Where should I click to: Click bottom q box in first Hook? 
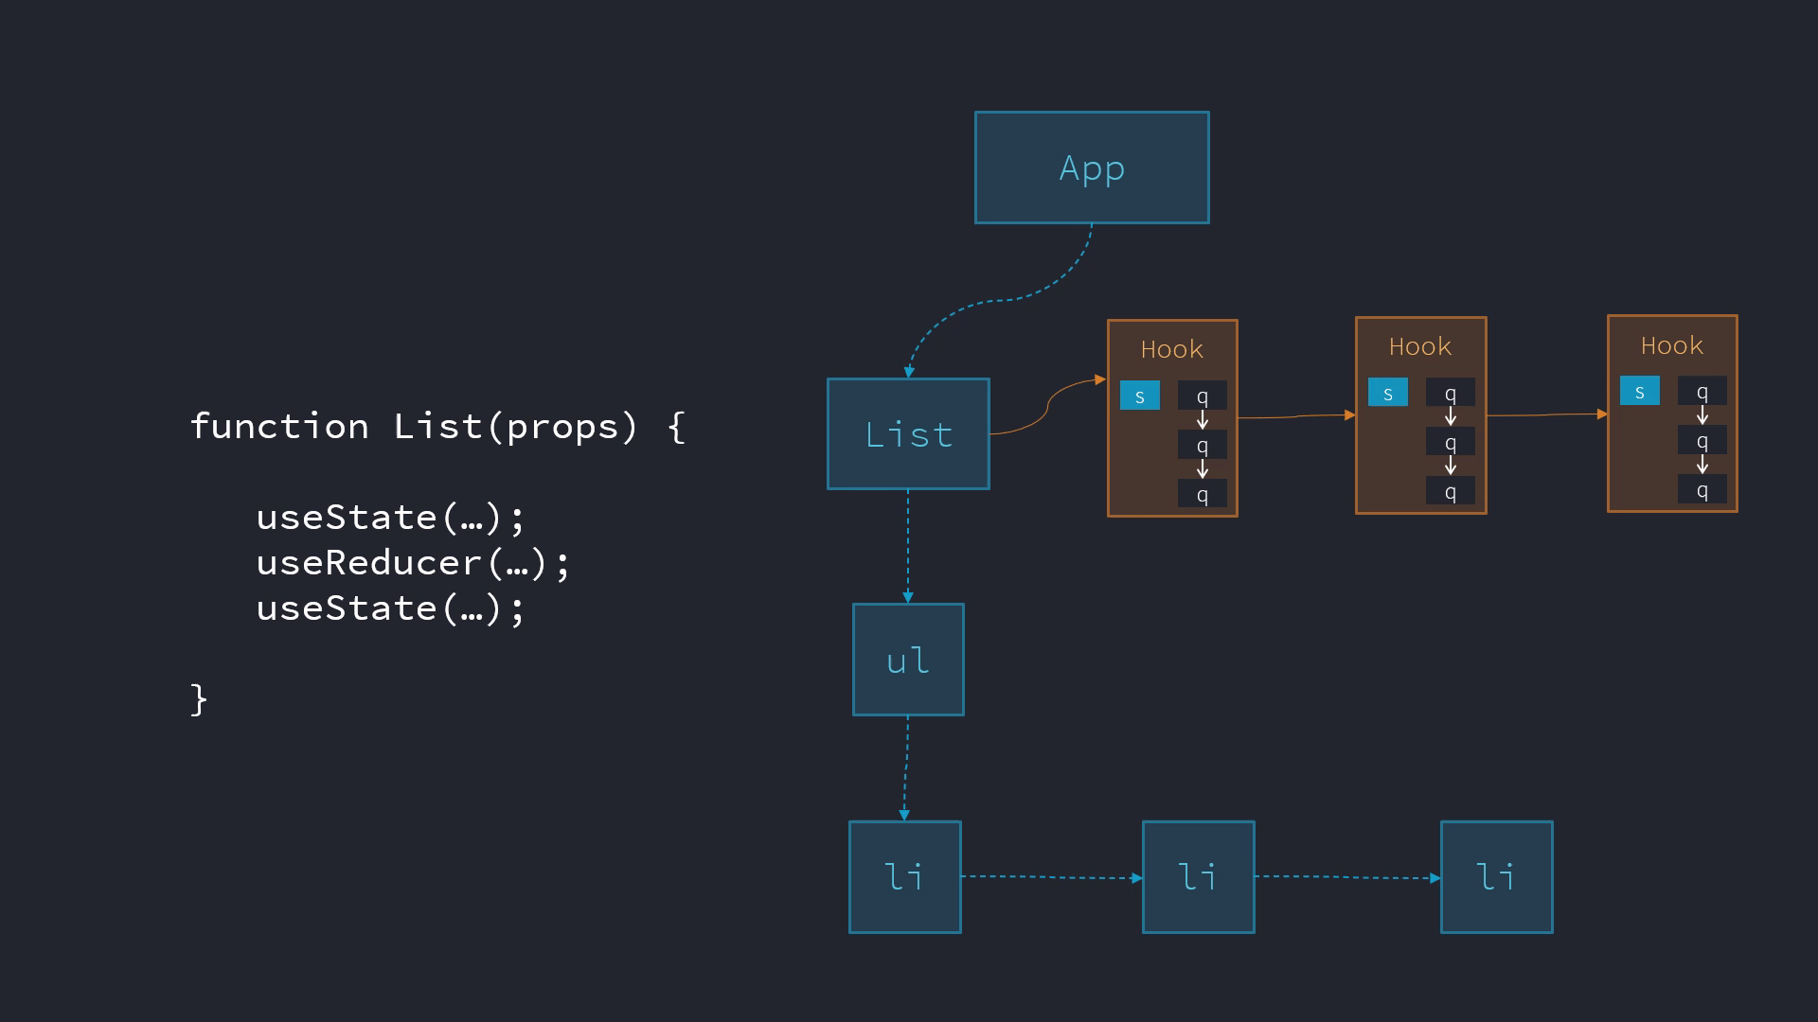pyautogui.click(x=1203, y=493)
